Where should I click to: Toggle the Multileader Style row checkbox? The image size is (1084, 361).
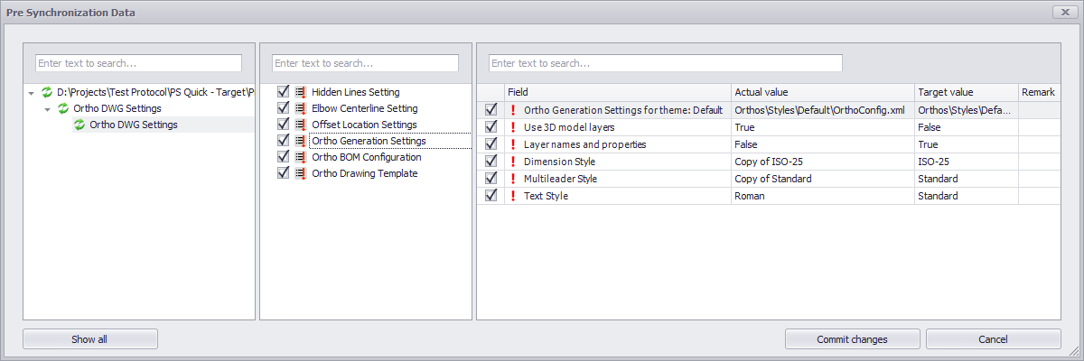coord(491,179)
